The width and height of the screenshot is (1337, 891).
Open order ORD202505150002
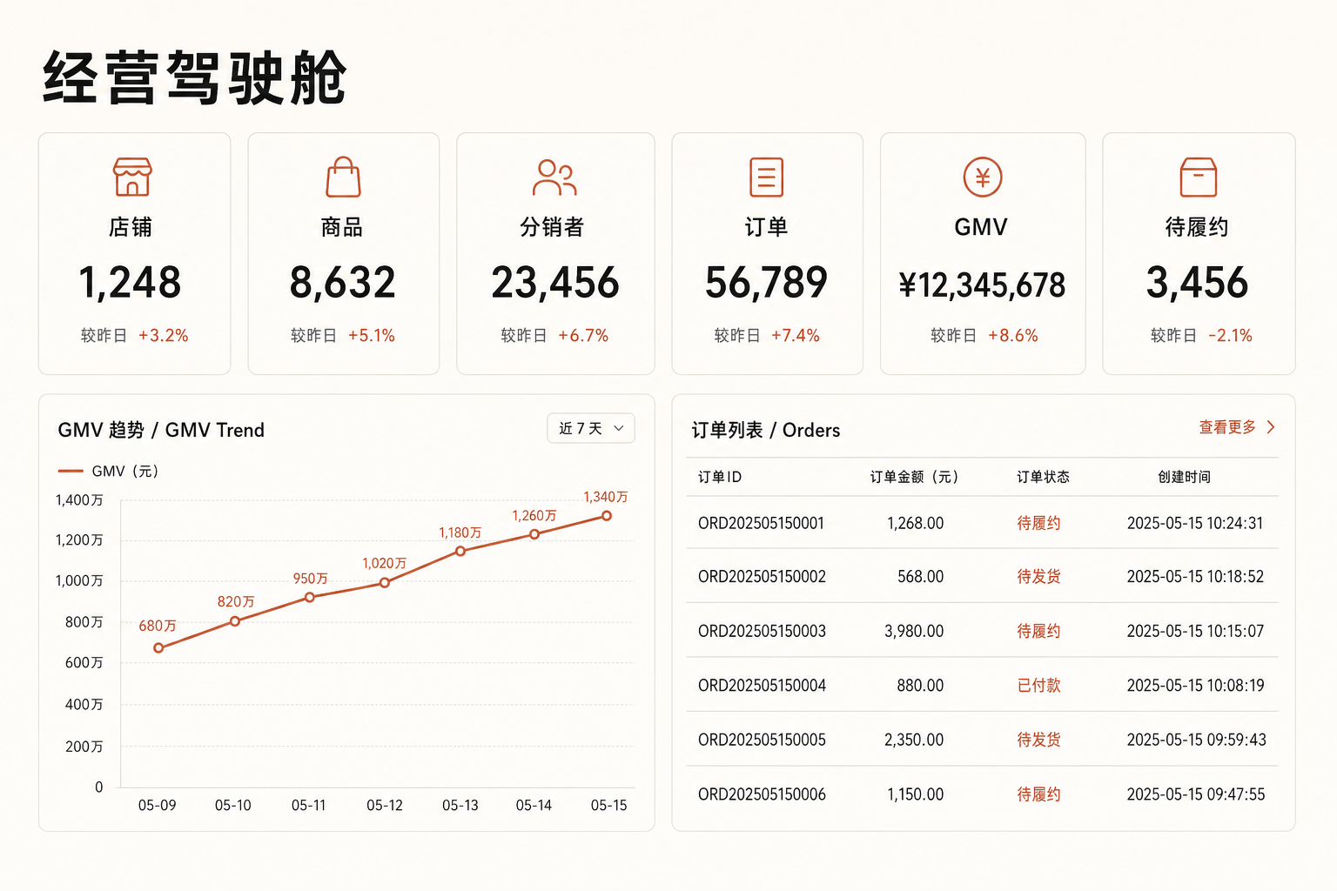tap(762, 576)
